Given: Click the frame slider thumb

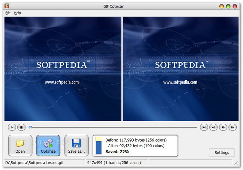Looking at the screenshot, I should click(31, 127).
